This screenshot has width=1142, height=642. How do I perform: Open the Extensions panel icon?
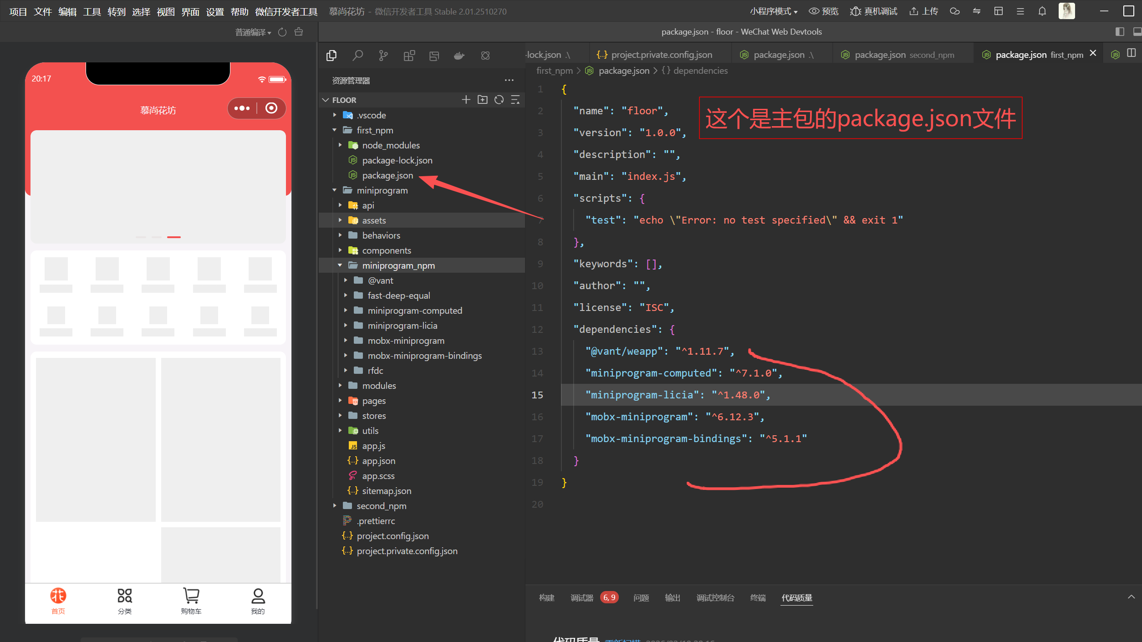[409, 56]
